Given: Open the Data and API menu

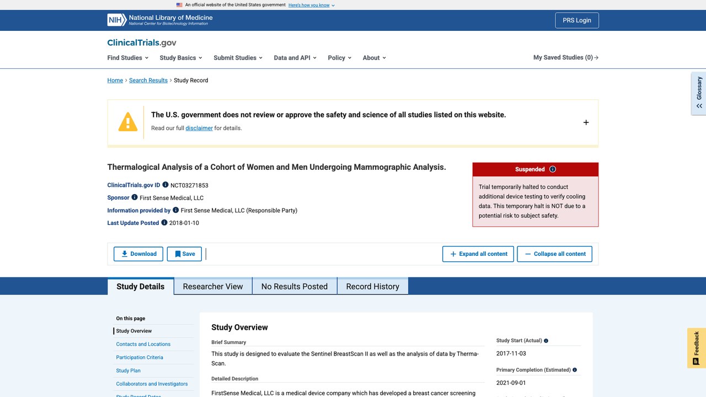Looking at the screenshot, I should (x=295, y=57).
